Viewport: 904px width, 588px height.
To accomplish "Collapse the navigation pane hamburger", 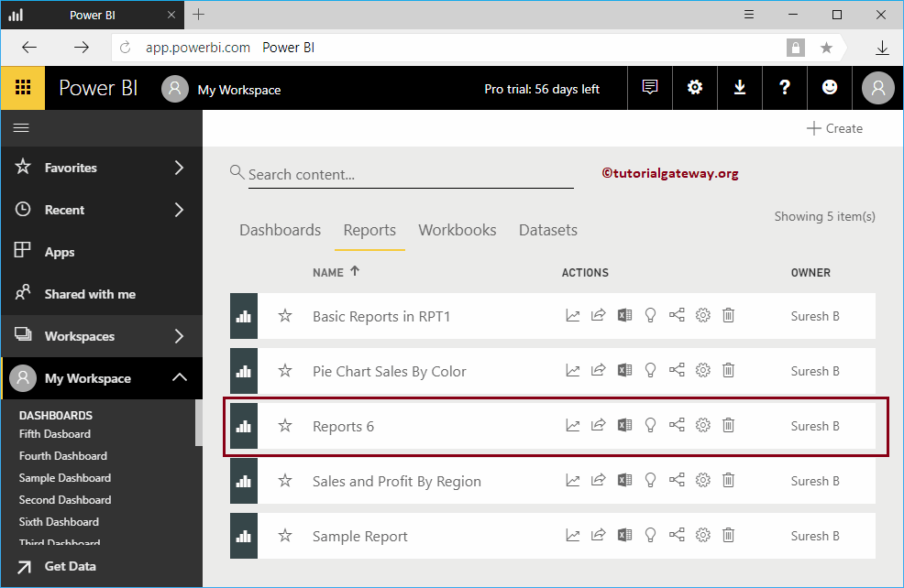I will tap(21, 128).
